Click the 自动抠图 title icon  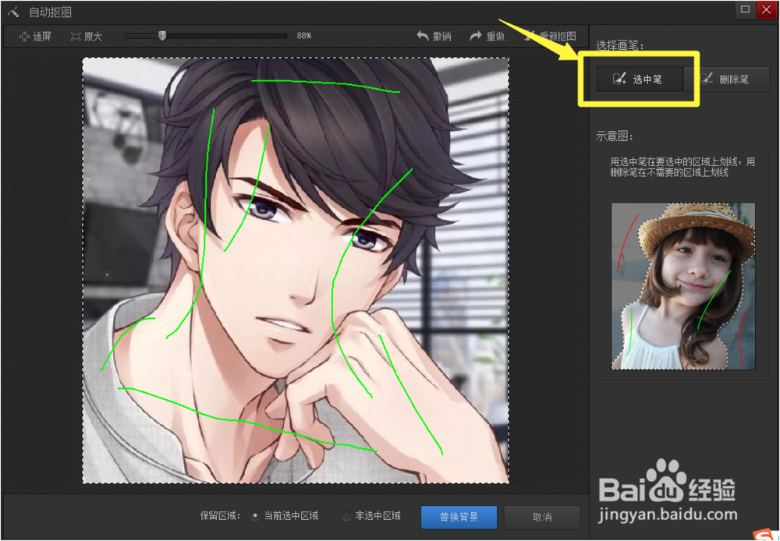pyautogui.click(x=13, y=12)
